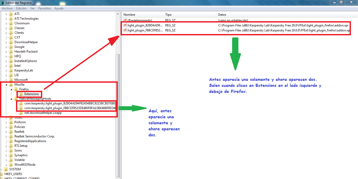The height and width of the screenshot is (179, 358).
Task: Click the Mozilla folder icon
Action: (11, 85)
